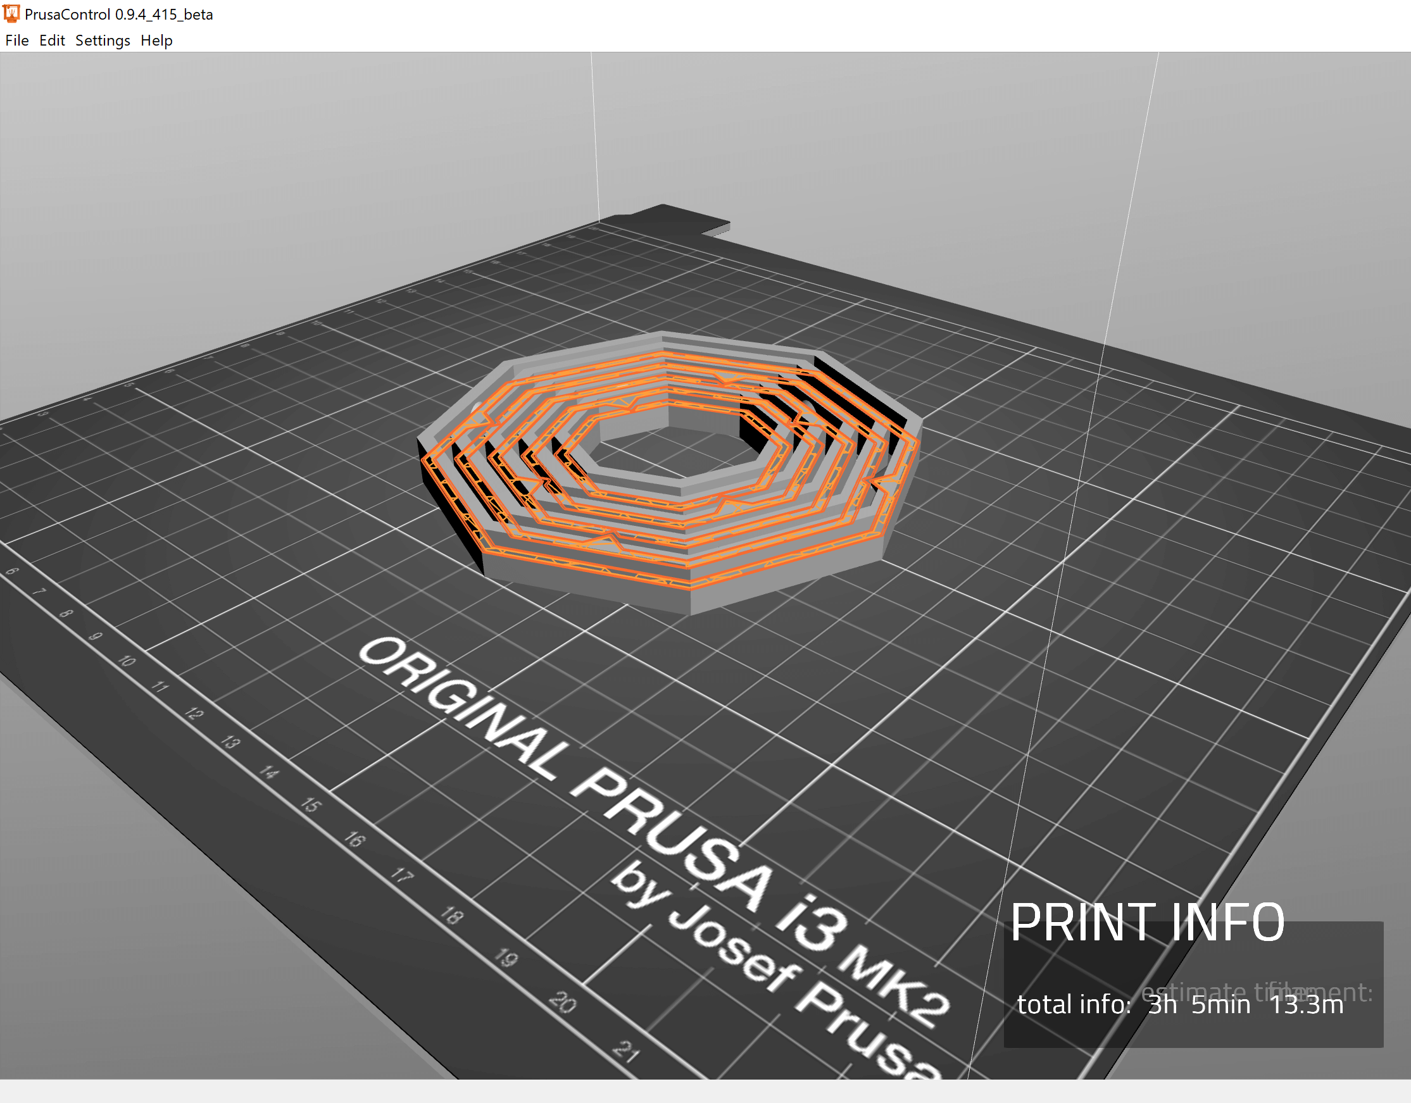Click ruler marking 15 on bed edge
1411x1103 pixels.
point(311,806)
